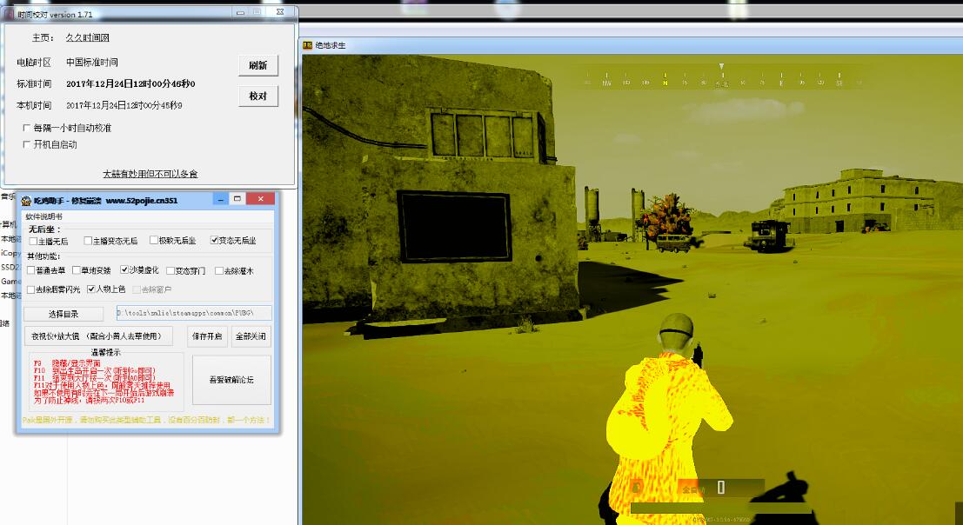Click the 校对 button in 时间校对
The width and height of the screenshot is (963, 525).
pos(258,96)
